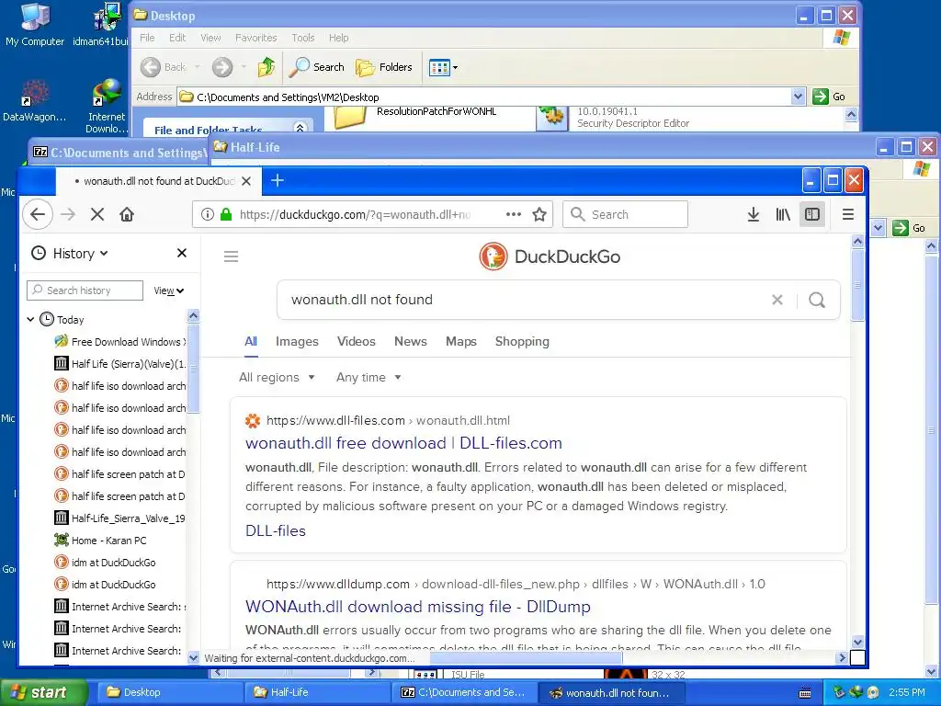Go back in the Firefox browser
This screenshot has height=706, width=941.
(x=38, y=214)
